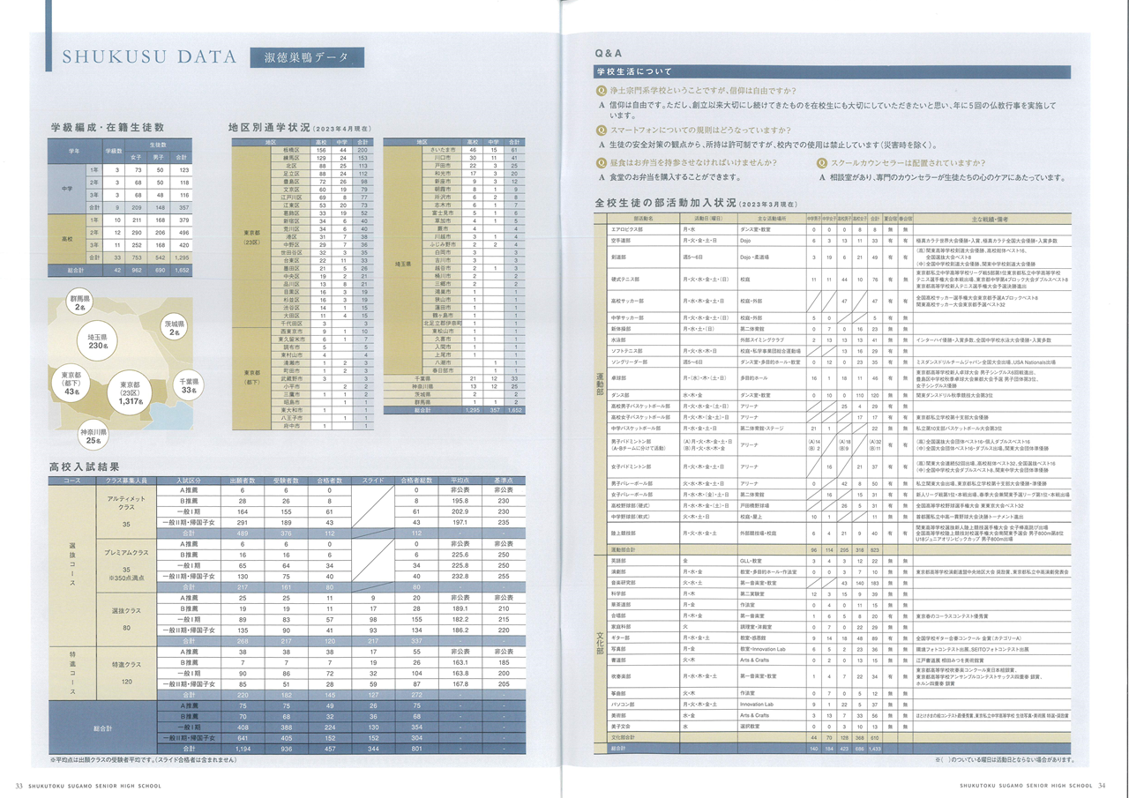Click the 新体操部 club name

pyautogui.click(x=622, y=328)
